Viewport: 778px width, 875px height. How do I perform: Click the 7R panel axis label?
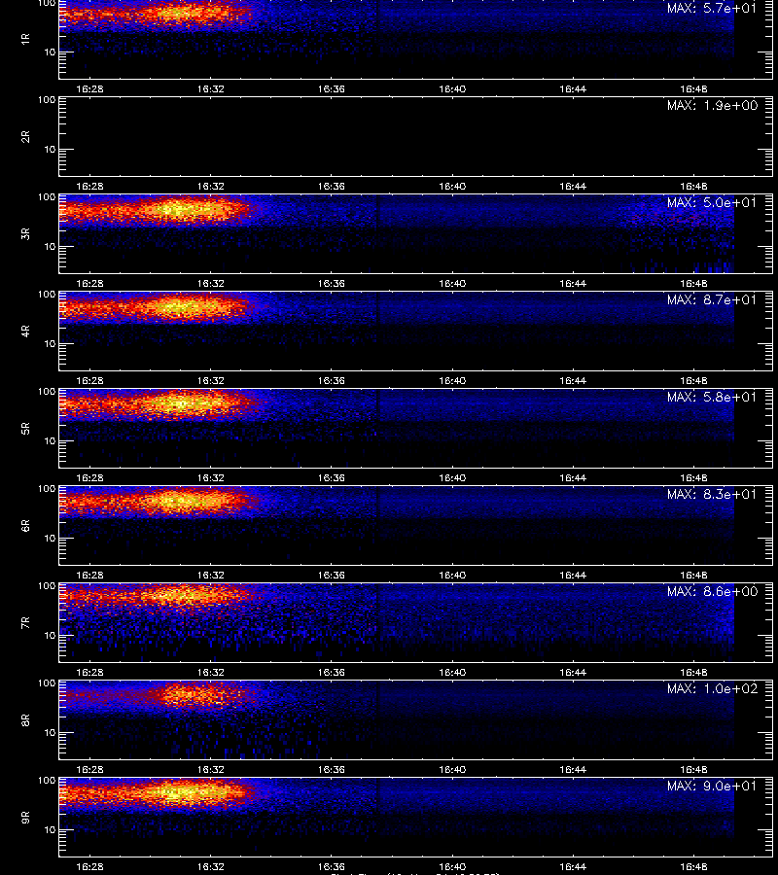(25, 623)
